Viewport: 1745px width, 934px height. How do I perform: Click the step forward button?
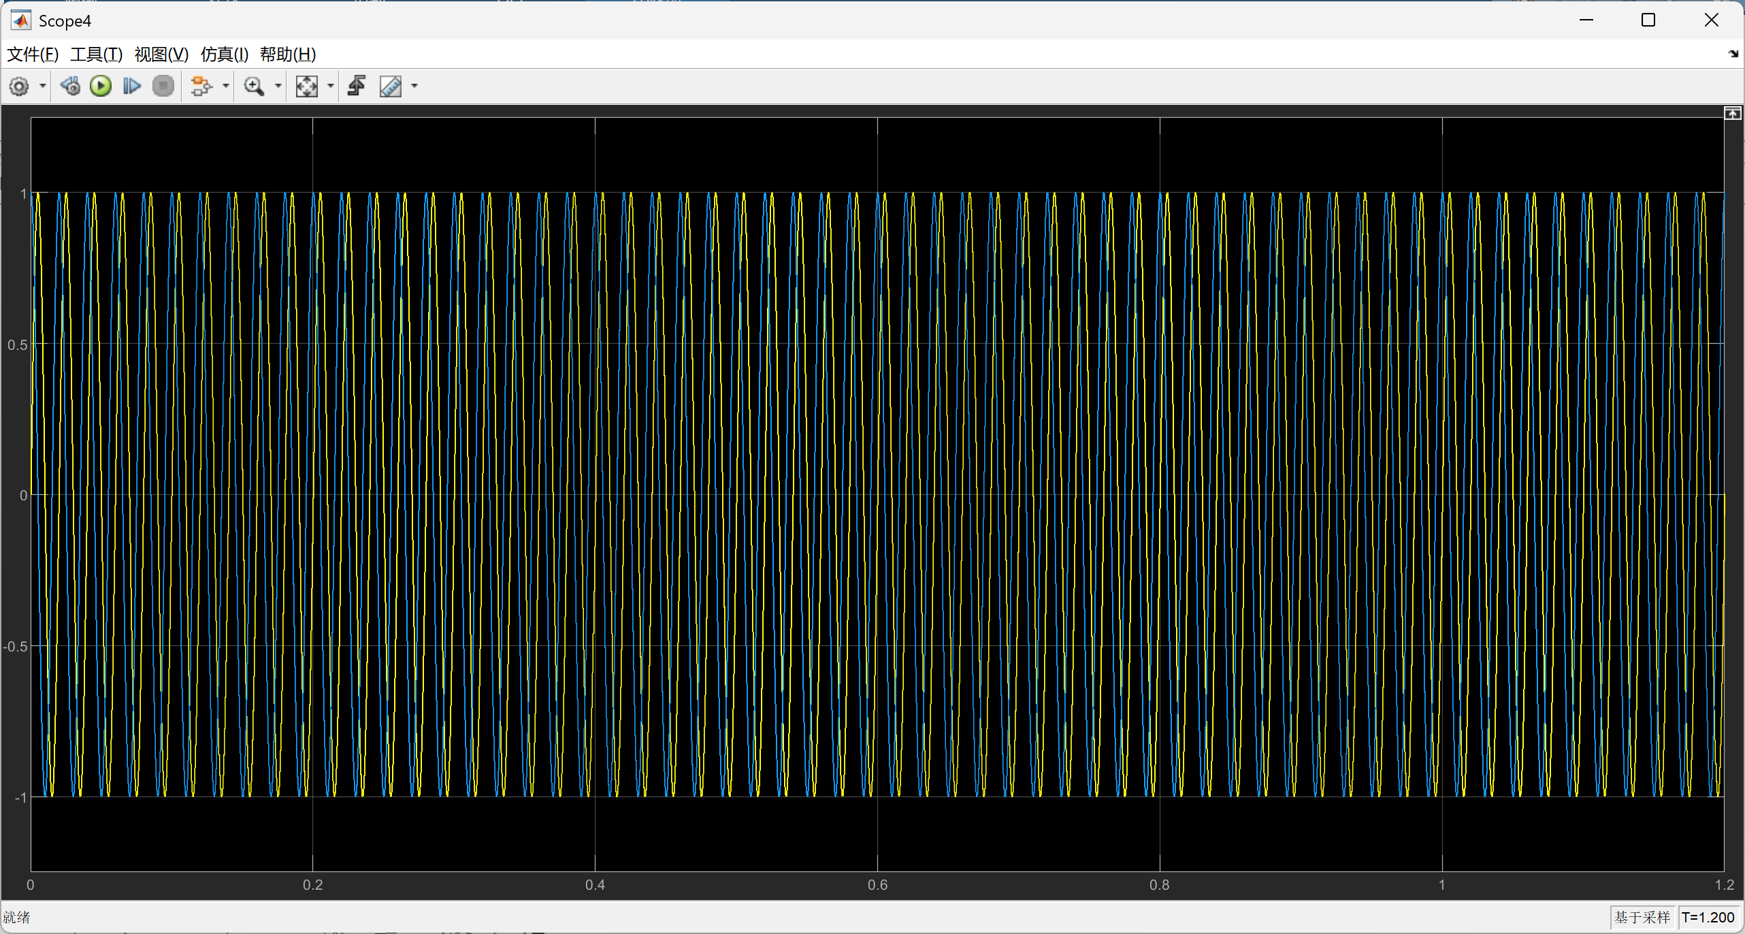(131, 86)
